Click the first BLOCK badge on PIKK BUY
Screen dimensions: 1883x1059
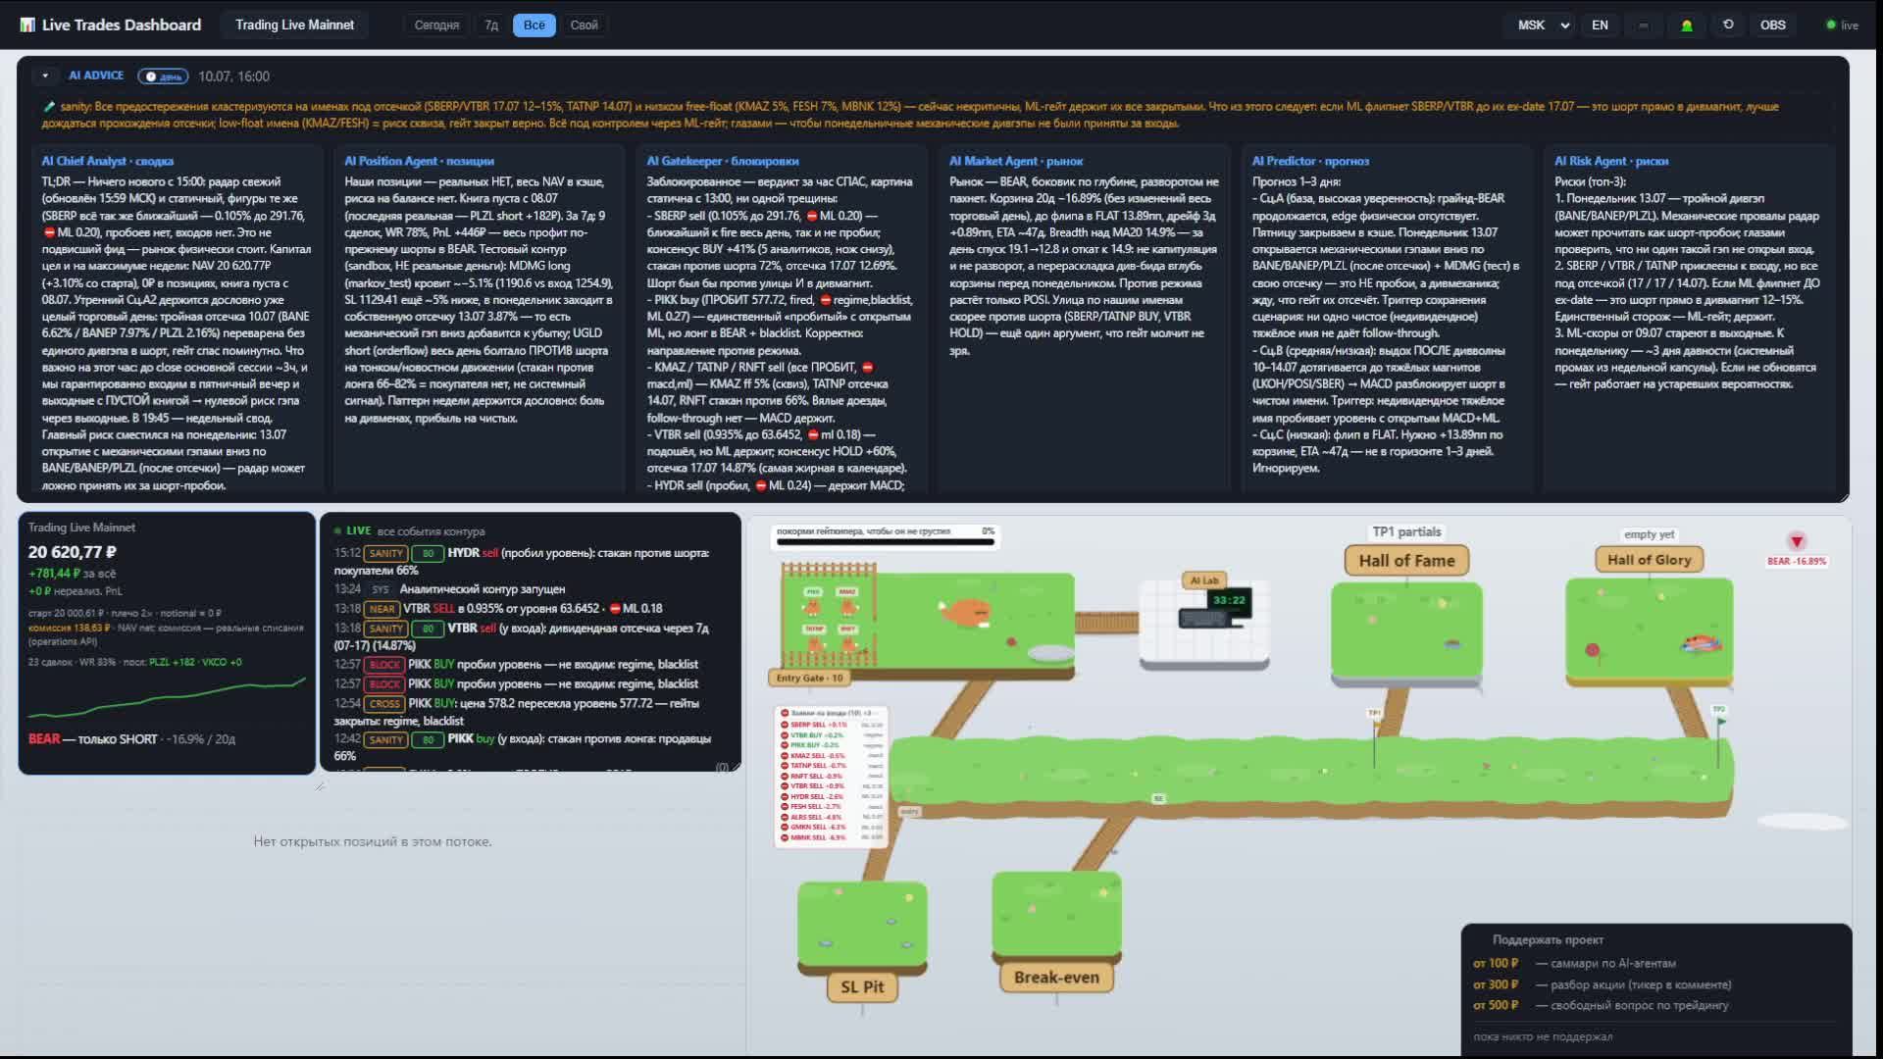click(x=383, y=665)
